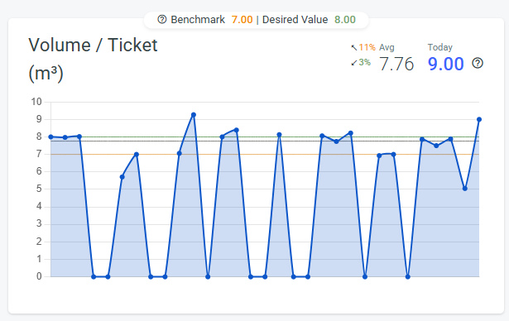Click the y-axis label 5
The image size is (509, 321).
click(x=39, y=189)
